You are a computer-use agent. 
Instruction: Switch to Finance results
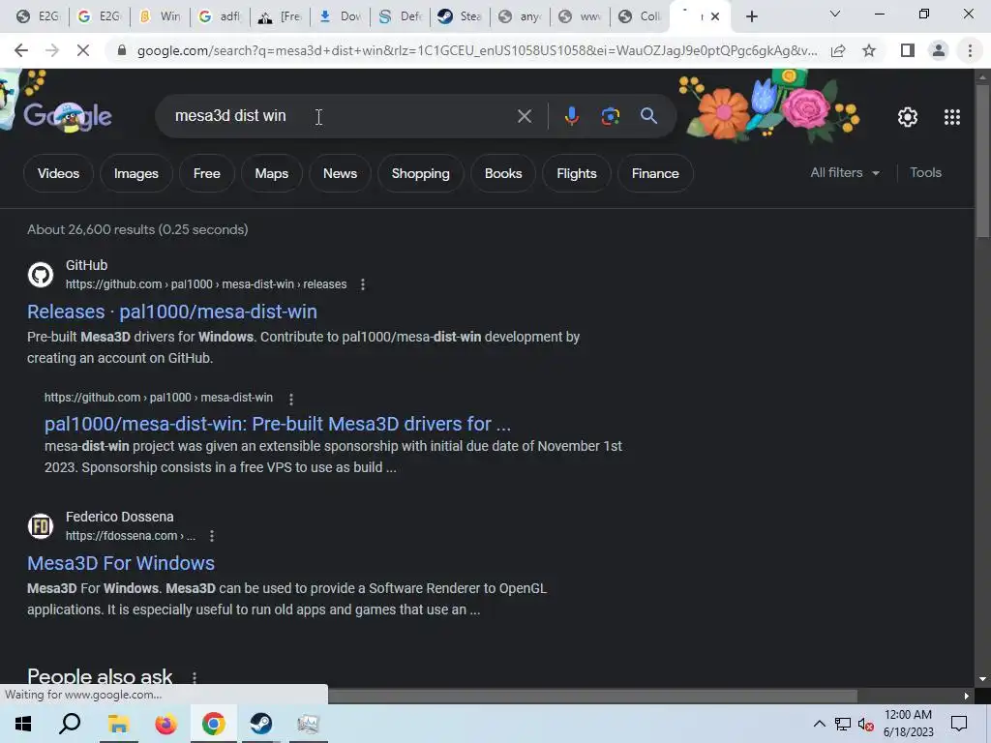(655, 173)
